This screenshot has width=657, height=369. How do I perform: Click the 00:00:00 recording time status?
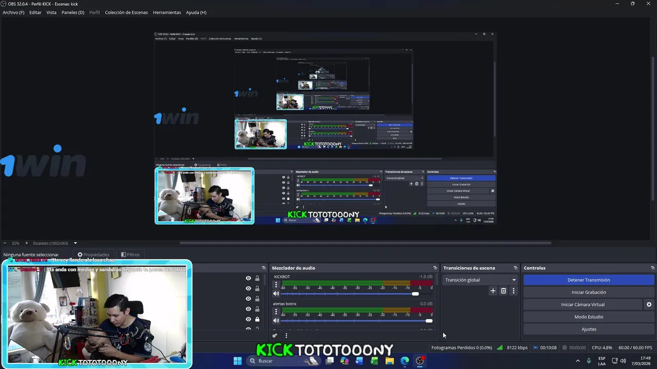[577, 347]
